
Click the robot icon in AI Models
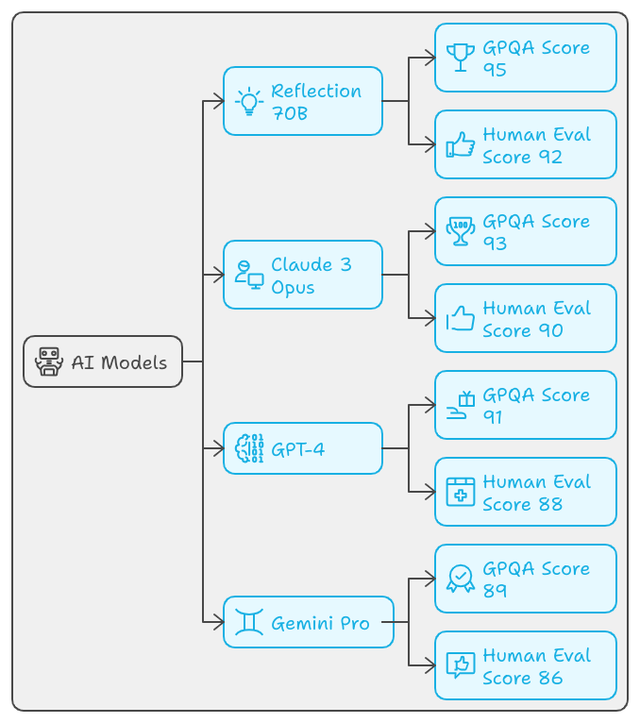[49, 361]
